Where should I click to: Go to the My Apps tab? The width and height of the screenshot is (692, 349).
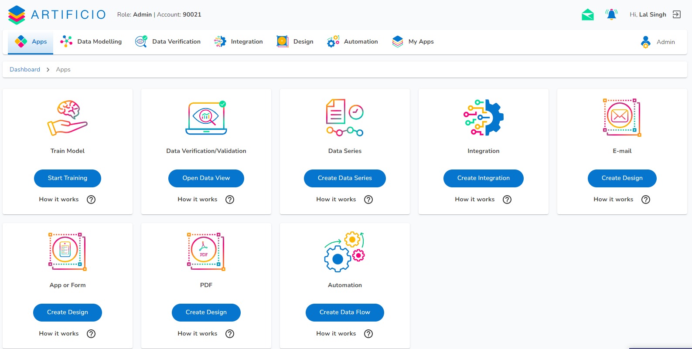click(413, 42)
